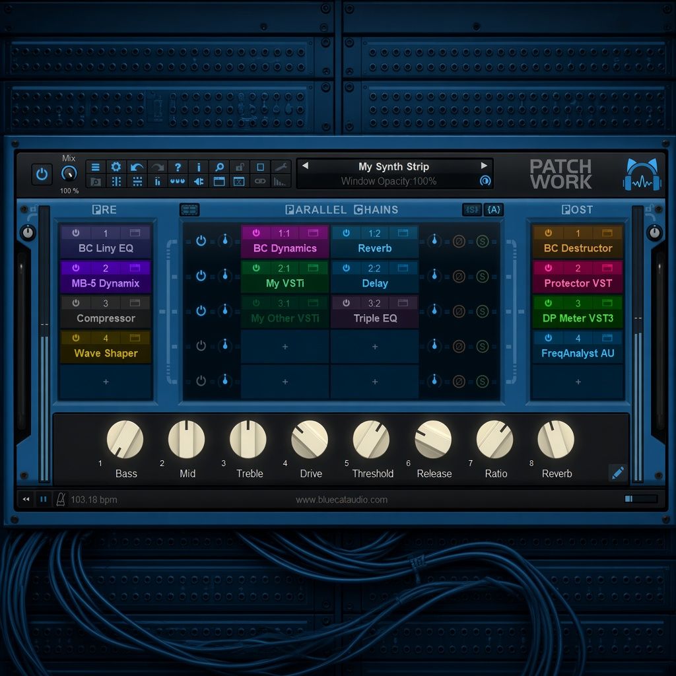Click the metronome icon beside bpm
The height and width of the screenshot is (676, 676).
61,499
